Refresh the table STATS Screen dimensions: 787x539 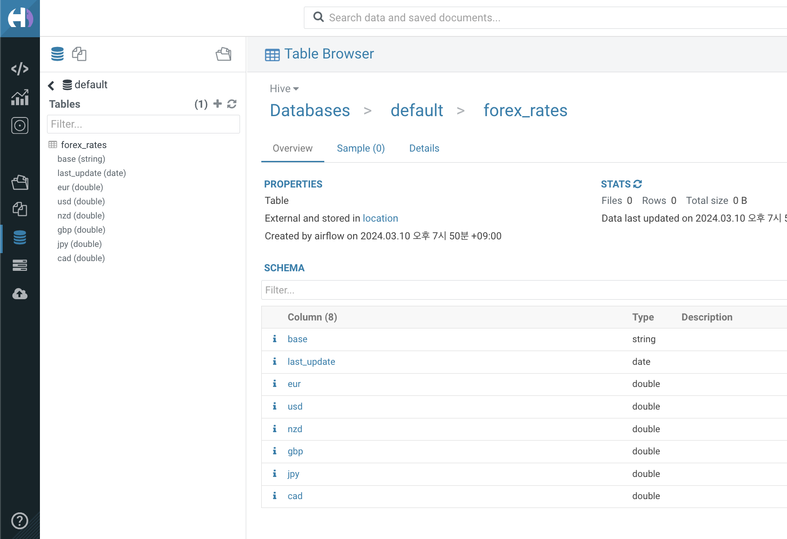tap(637, 184)
